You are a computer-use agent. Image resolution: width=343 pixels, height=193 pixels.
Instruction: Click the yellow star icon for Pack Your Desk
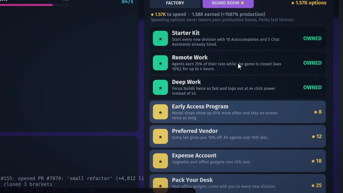tap(160, 186)
